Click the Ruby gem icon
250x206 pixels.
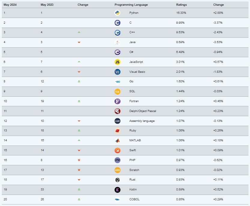coord(117,131)
